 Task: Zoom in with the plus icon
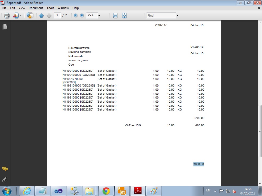click(82, 16)
